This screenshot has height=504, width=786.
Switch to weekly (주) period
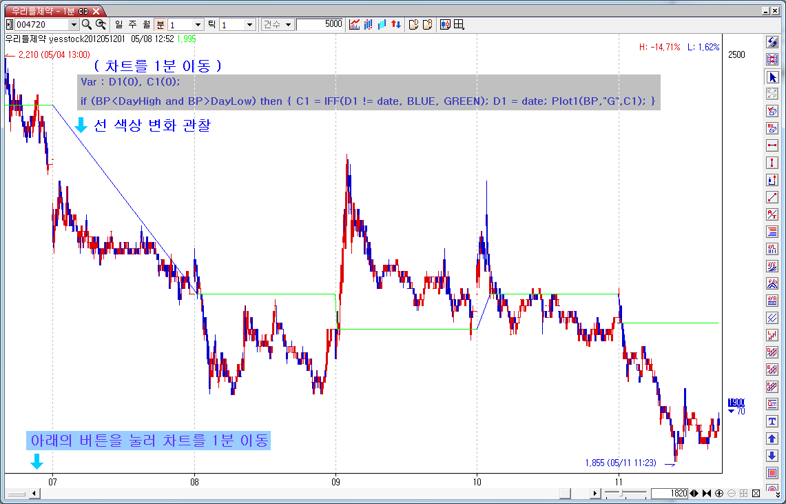click(132, 24)
